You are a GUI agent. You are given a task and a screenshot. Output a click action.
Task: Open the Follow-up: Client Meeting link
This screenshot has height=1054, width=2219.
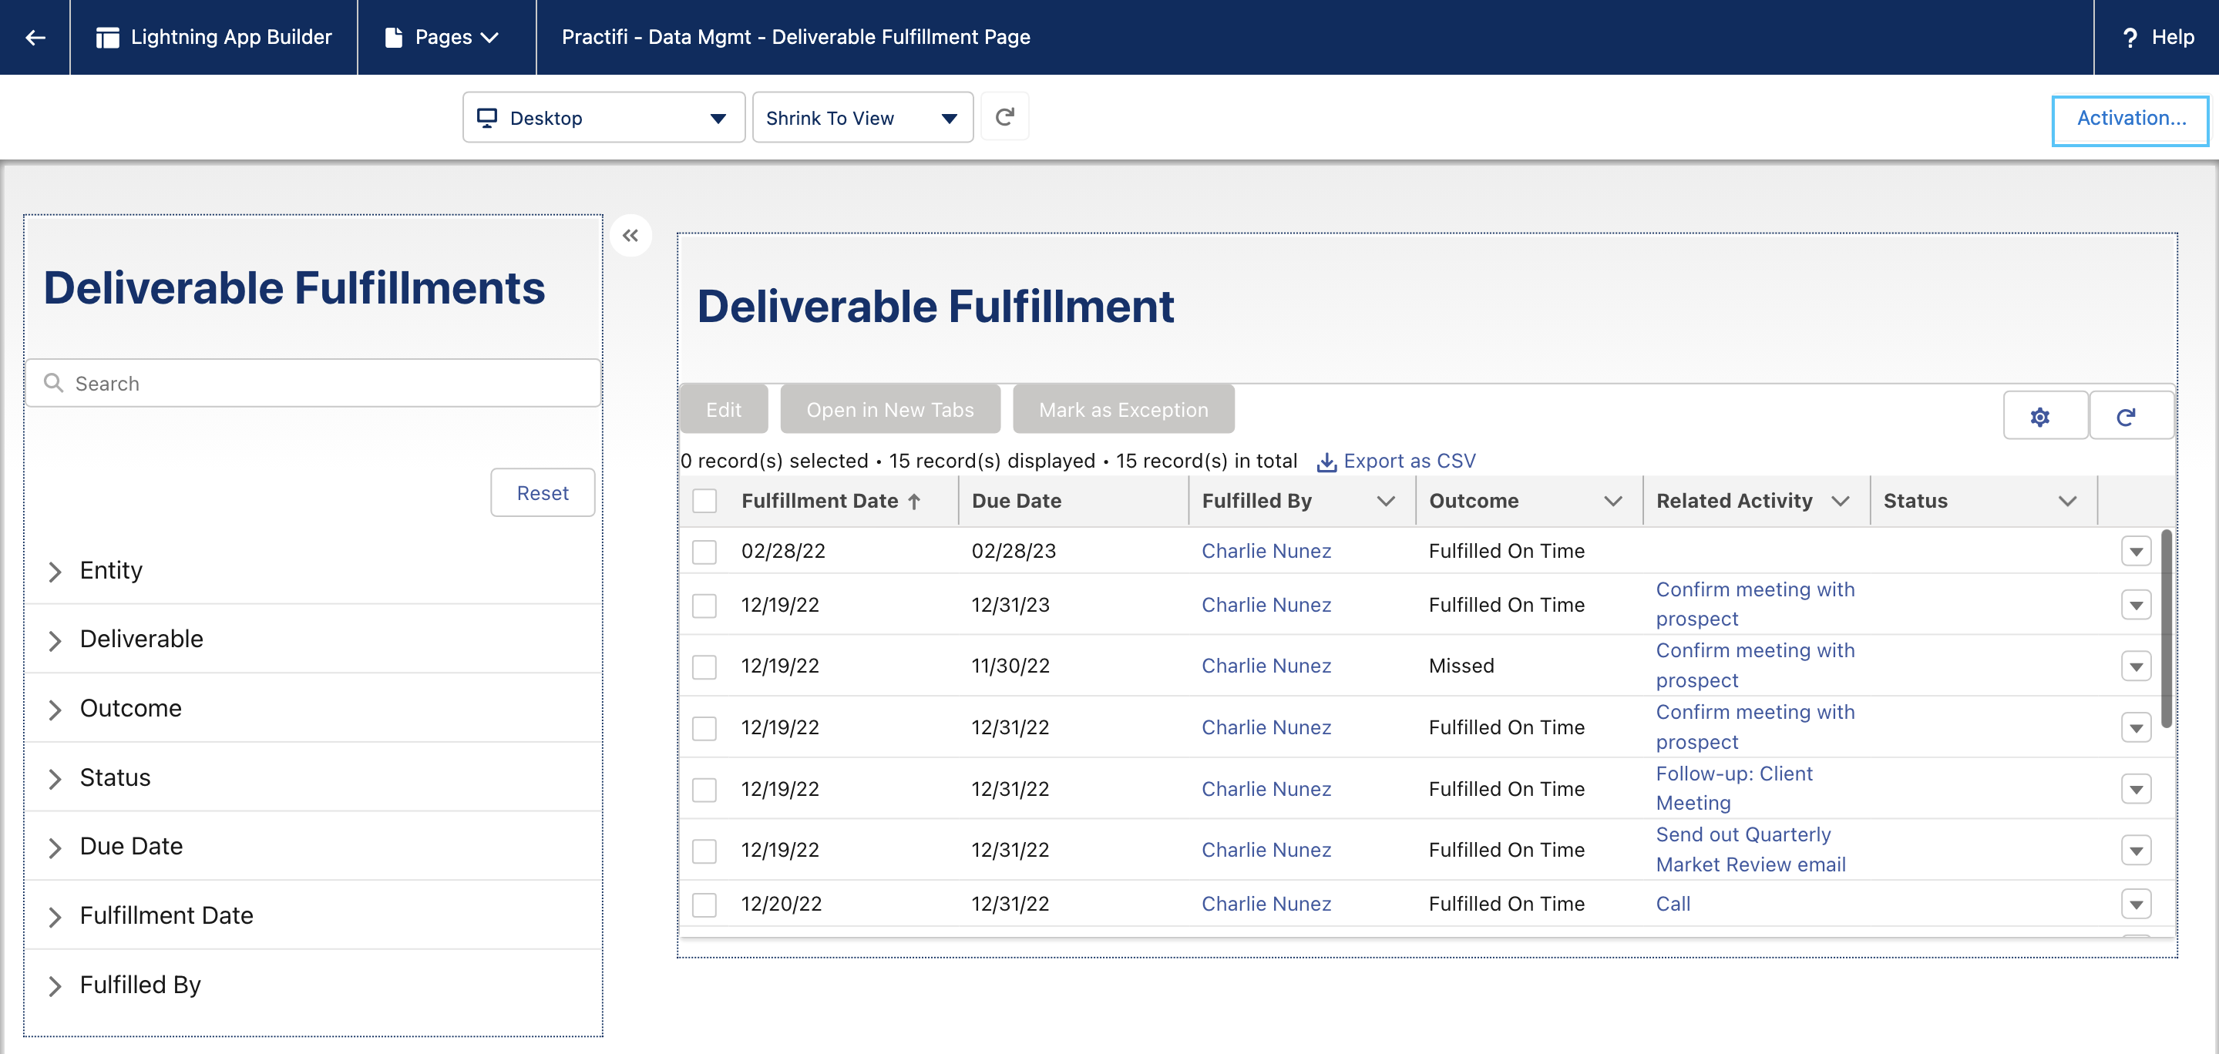point(1734,788)
